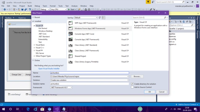Viewport: 200px width, 112px height.
Task: Click the Help question mark in dialog
Action: click(159, 13)
